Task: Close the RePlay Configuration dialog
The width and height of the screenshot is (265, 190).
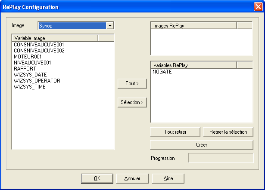Action: point(258,7)
